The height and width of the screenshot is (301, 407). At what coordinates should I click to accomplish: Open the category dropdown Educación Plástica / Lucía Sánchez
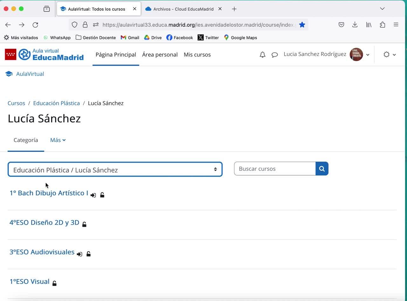click(115, 170)
